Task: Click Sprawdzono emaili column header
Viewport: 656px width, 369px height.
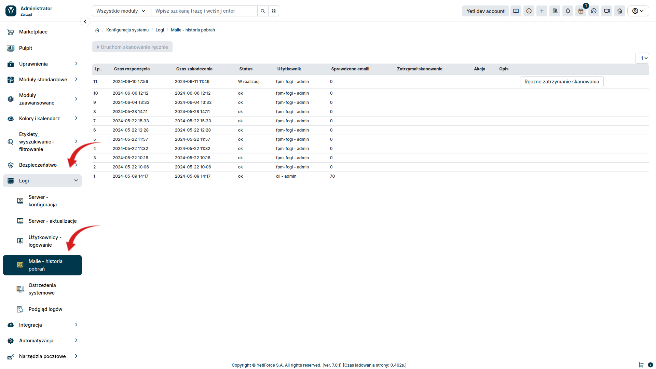Action: [x=350, y=69]
